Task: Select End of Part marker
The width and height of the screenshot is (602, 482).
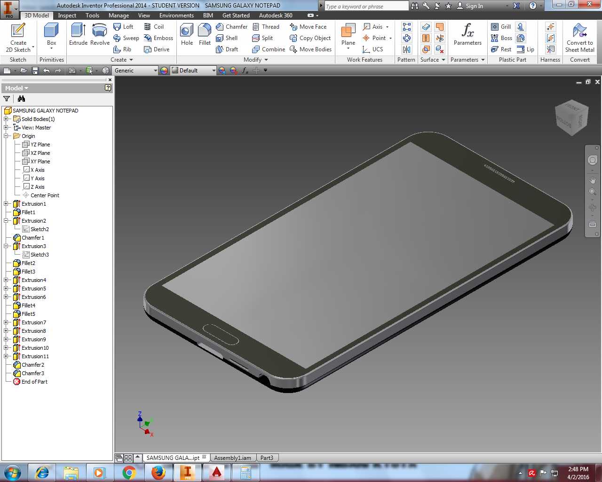Action: (30, 382)
